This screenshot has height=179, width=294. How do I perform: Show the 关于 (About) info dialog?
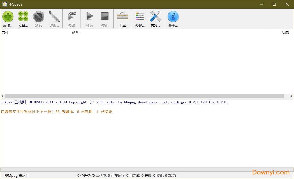point(173,17)
